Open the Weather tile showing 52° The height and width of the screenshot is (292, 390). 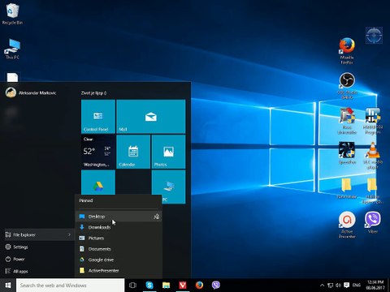[98, 152]
